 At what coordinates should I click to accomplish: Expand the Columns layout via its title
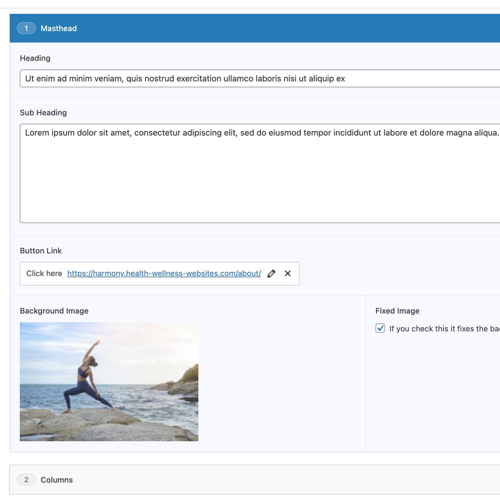[x=56, y=480]
